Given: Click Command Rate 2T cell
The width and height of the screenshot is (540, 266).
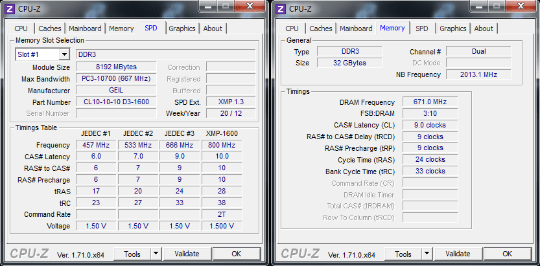Looking at the screenshot, I should point(222,214).
